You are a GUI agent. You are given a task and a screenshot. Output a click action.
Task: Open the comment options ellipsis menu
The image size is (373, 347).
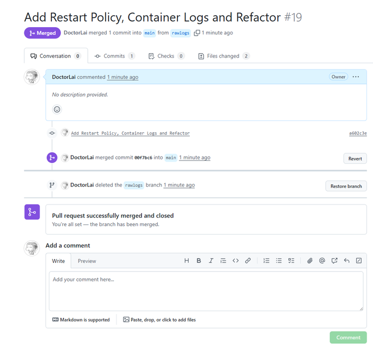click(356, 77)
